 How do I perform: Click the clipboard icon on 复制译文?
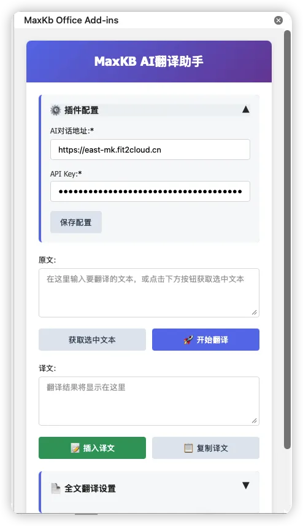189,448
